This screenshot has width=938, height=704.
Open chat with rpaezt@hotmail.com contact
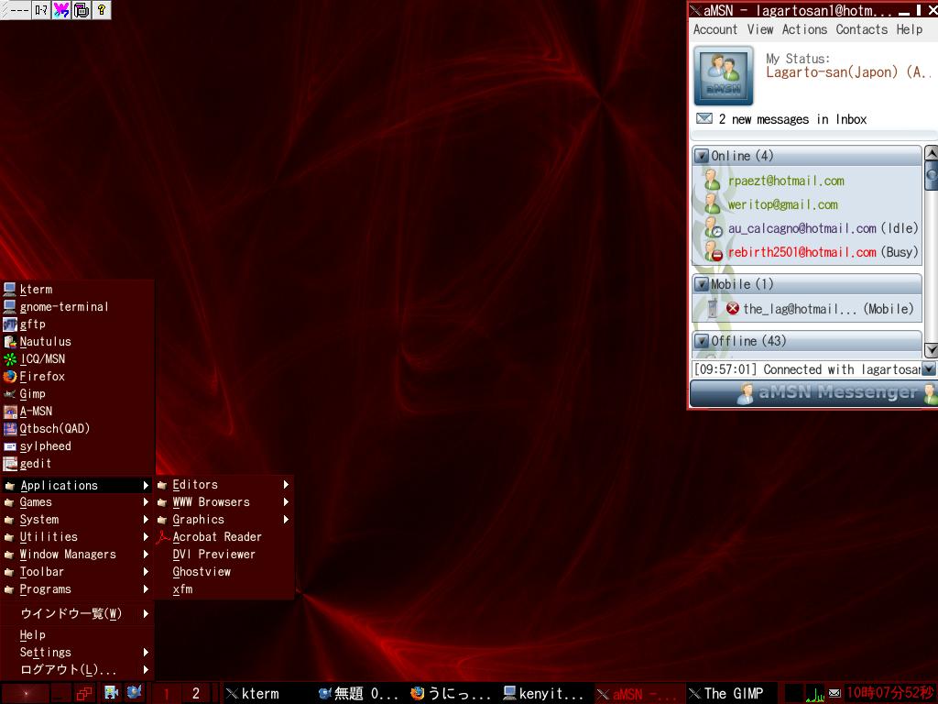pyautogui.click(x=786, y=181)
